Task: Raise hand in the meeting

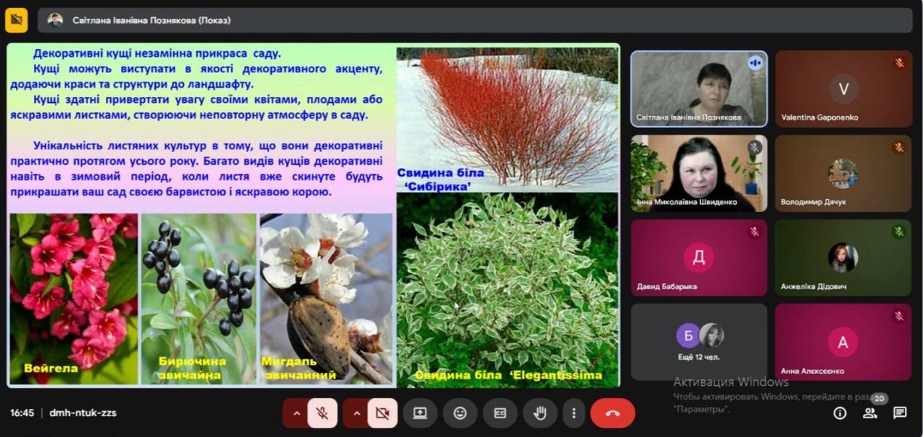Action: [540, 413]
